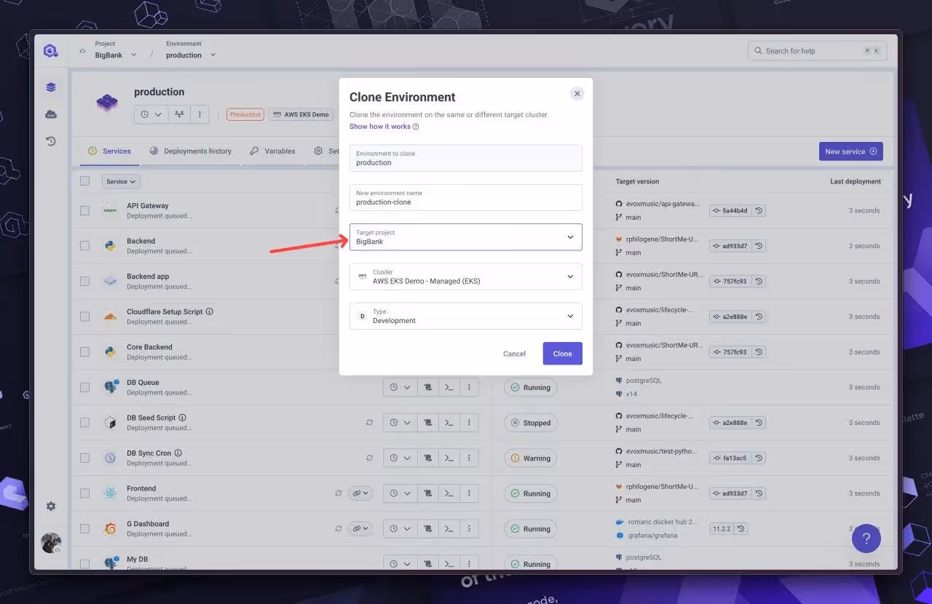This screenshot has height=604, width=932.
Task: Check the DB Sync Cron checkbox
Action: [85, 458]
